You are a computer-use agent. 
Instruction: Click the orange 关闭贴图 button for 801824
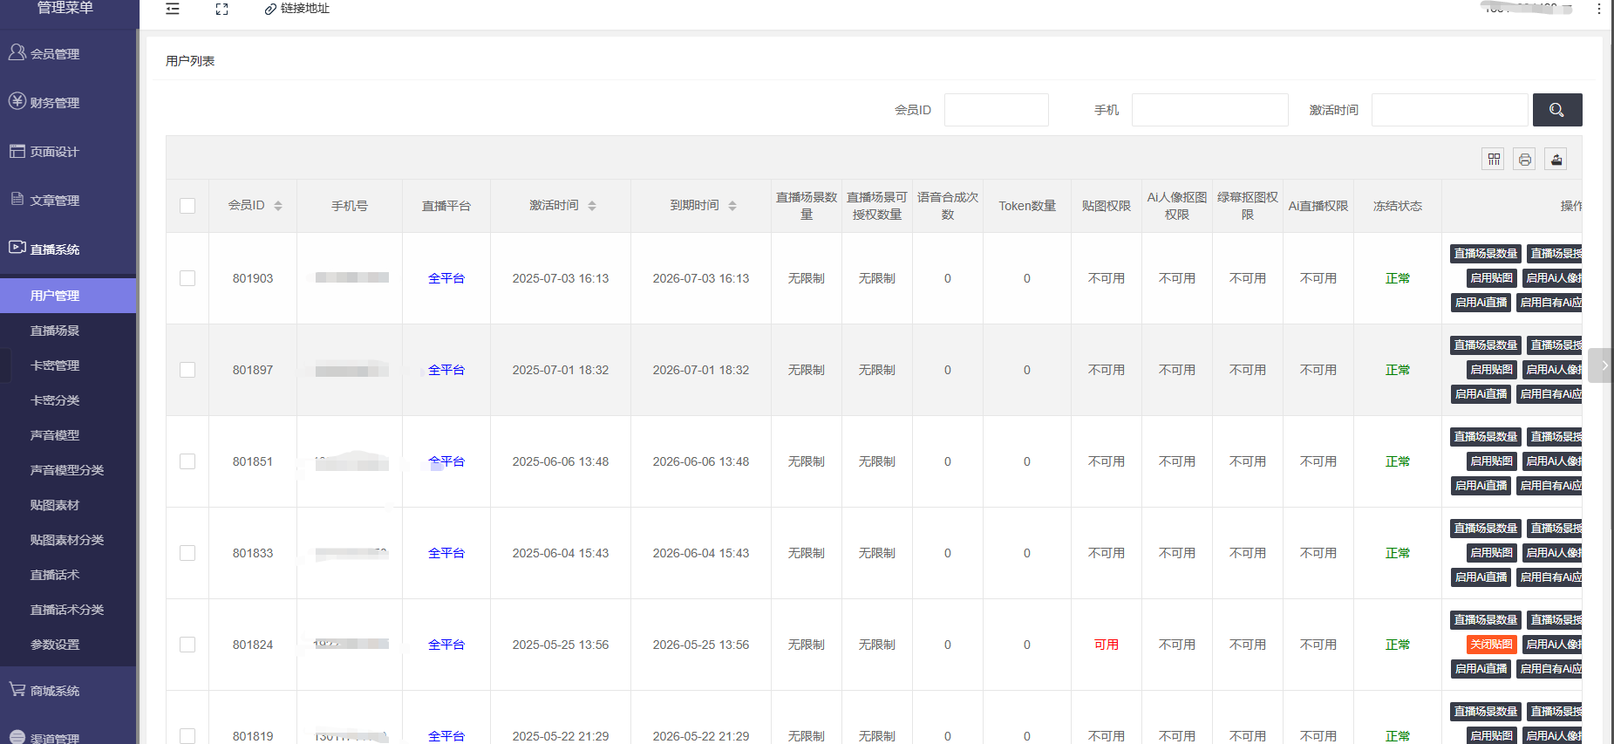point(1492,645)
